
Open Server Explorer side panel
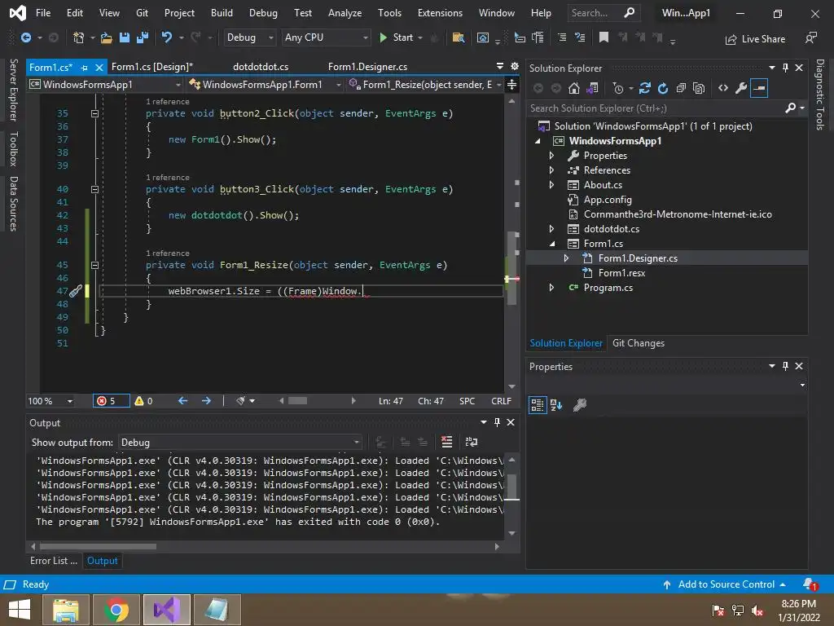click(14, 90)
